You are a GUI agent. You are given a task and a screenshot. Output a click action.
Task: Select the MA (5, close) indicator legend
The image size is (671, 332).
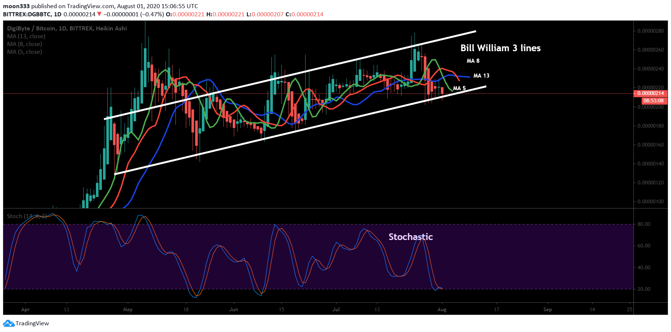coord(25,52)
